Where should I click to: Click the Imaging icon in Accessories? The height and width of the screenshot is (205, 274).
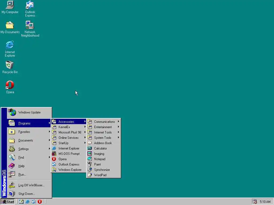tap(90, 153)
